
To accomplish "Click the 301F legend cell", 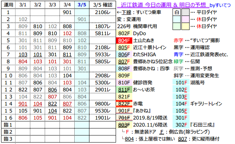I will tap(181, 118).
